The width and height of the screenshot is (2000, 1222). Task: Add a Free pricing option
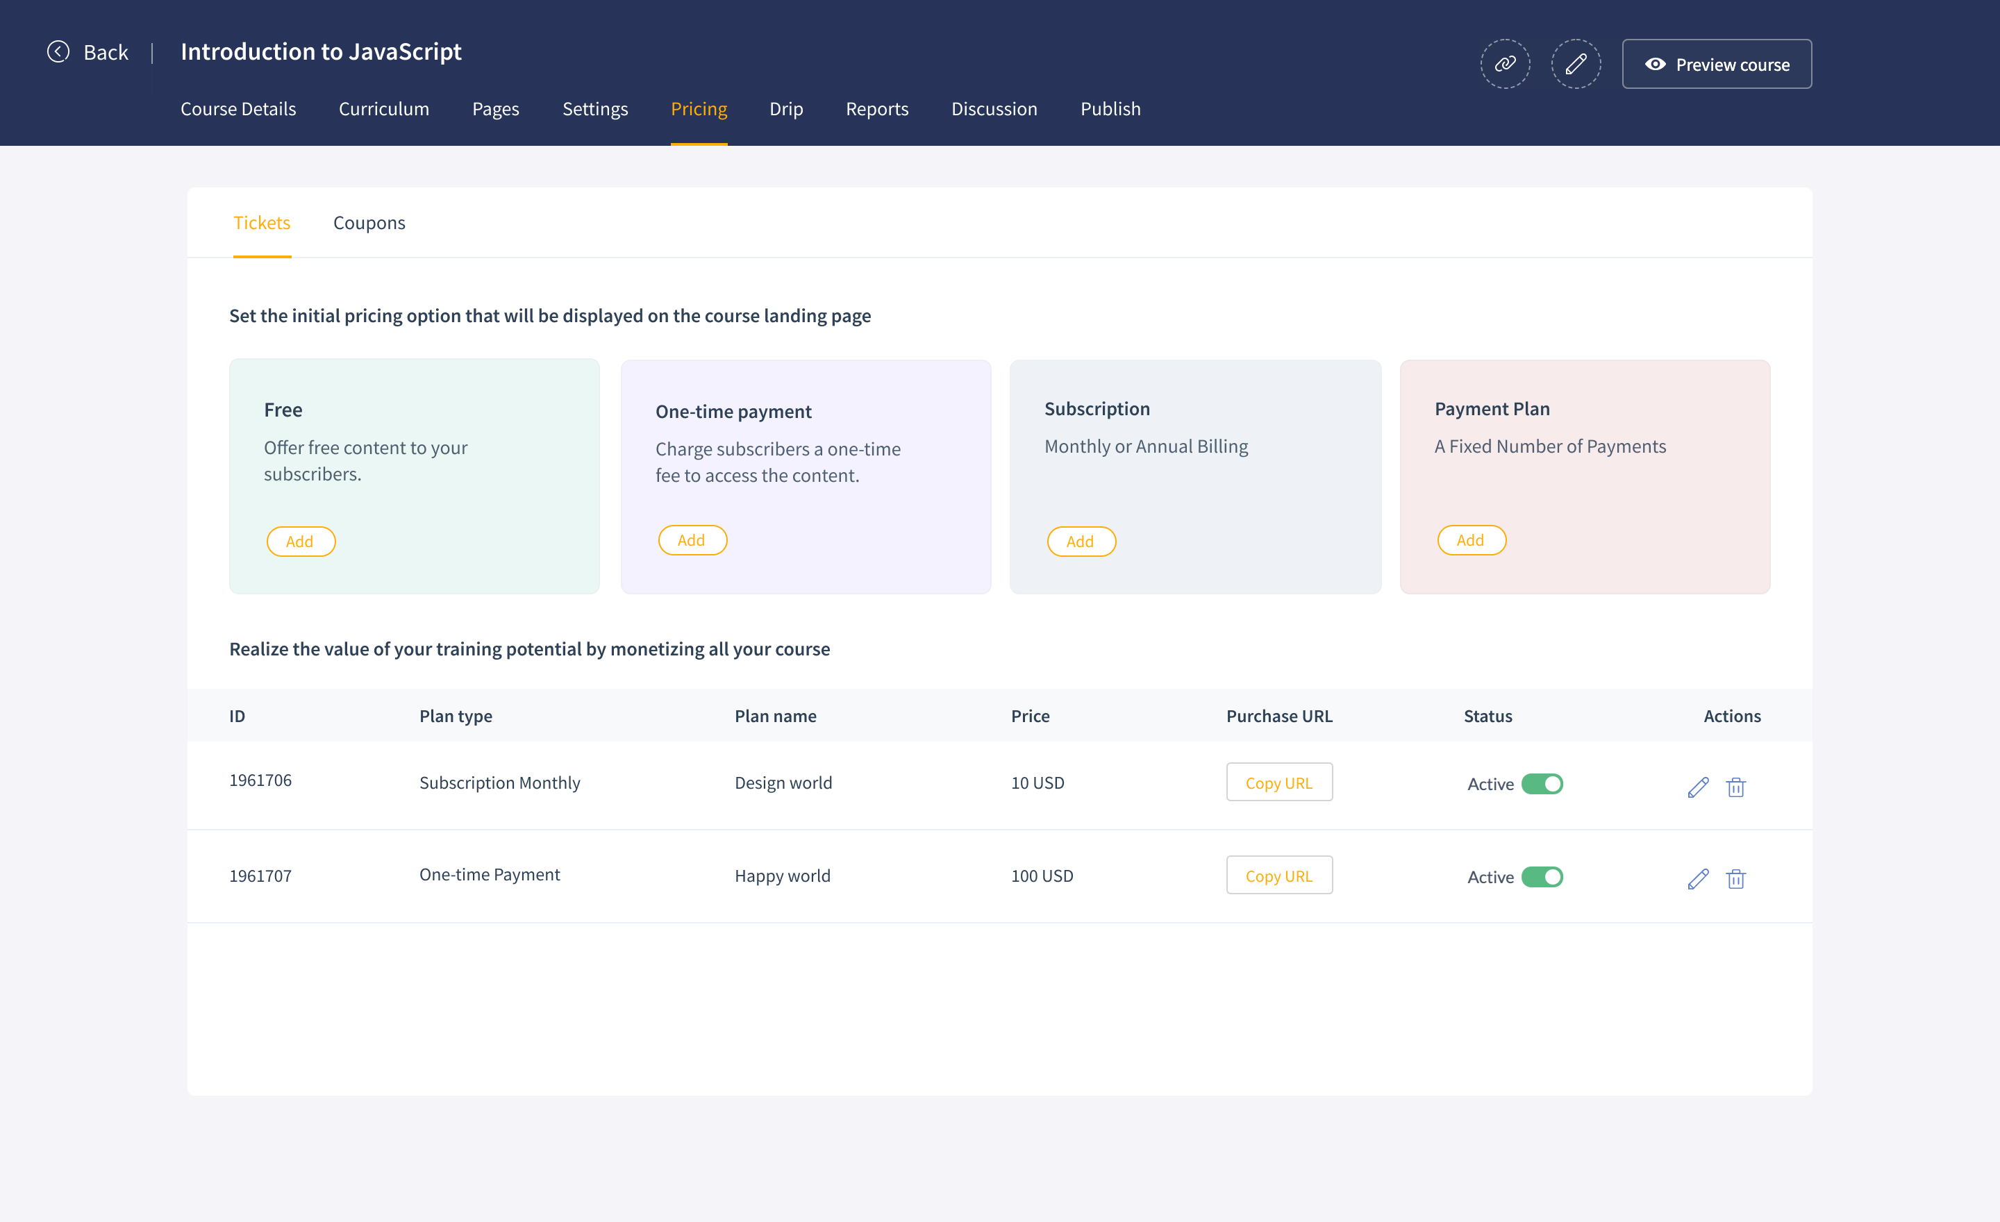300,541
